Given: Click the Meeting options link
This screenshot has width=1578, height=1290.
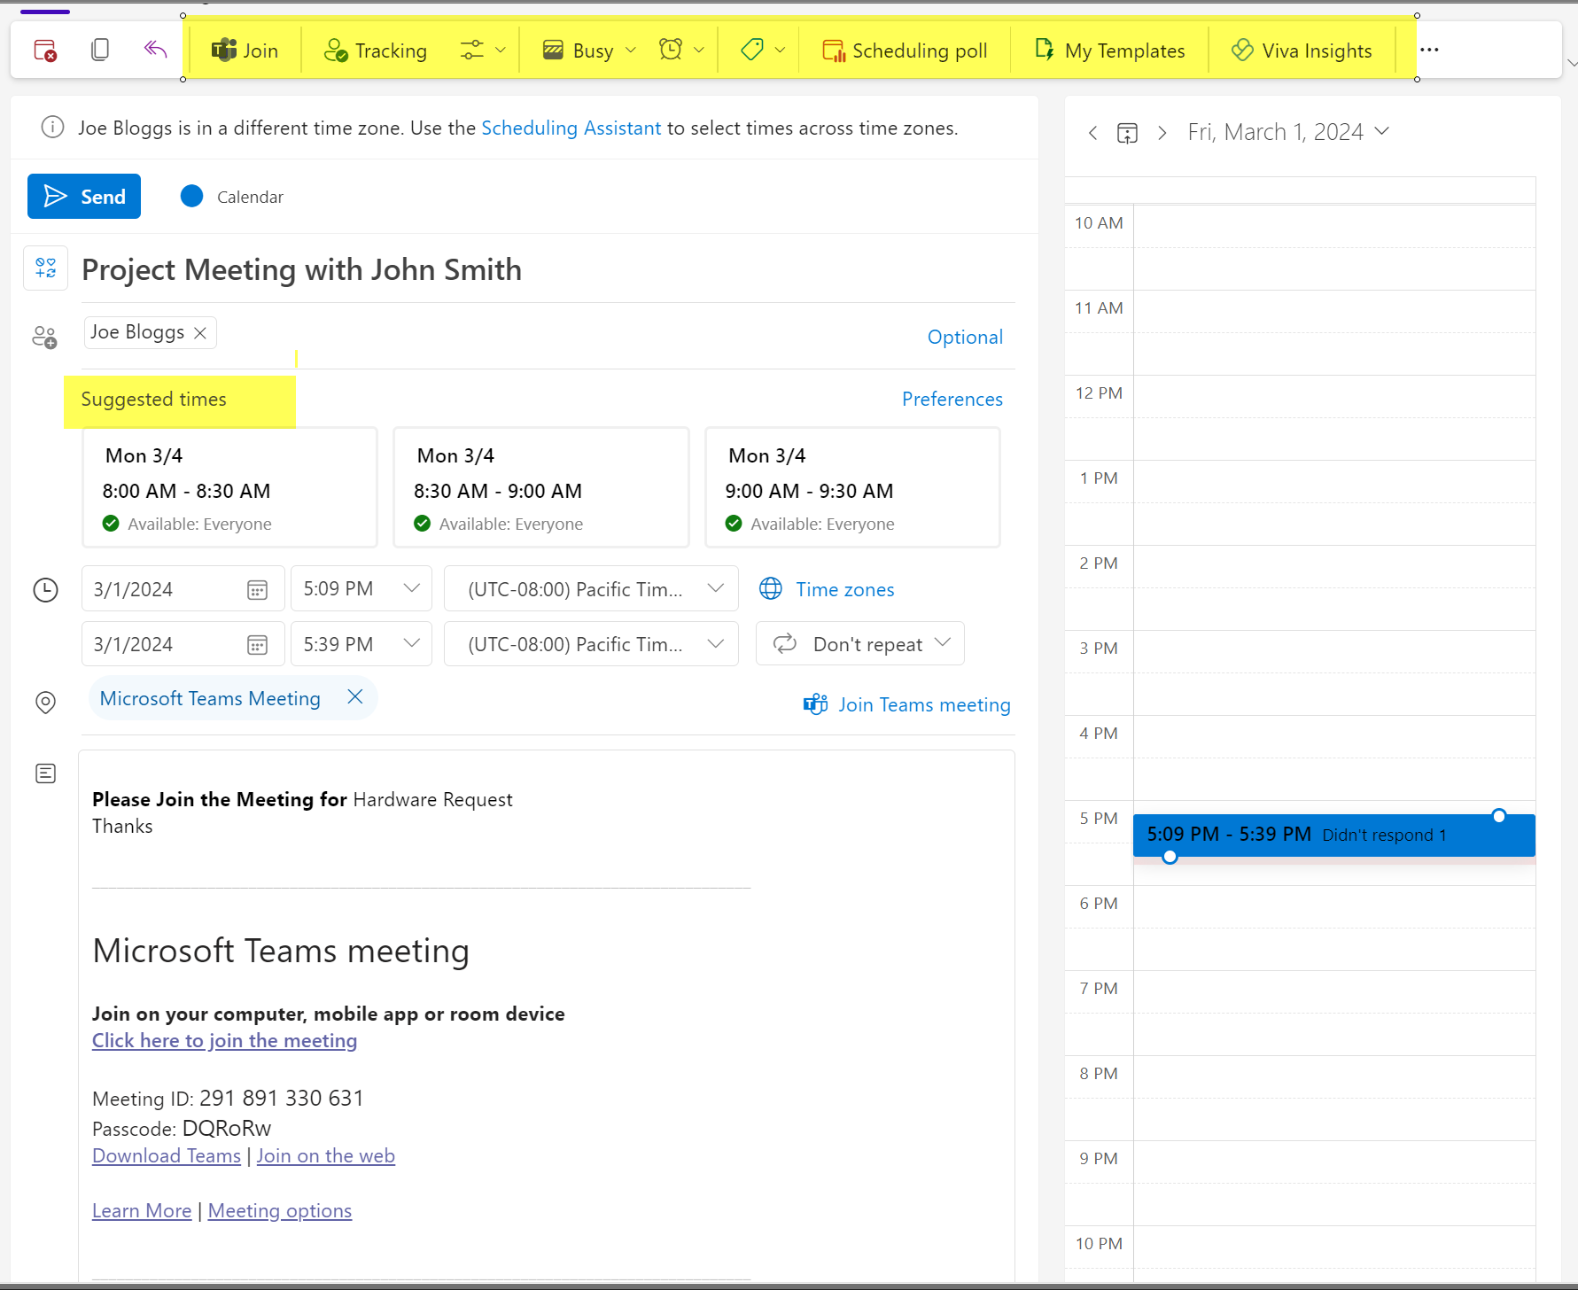Looking at the screenshot, I should (280, 1210).
